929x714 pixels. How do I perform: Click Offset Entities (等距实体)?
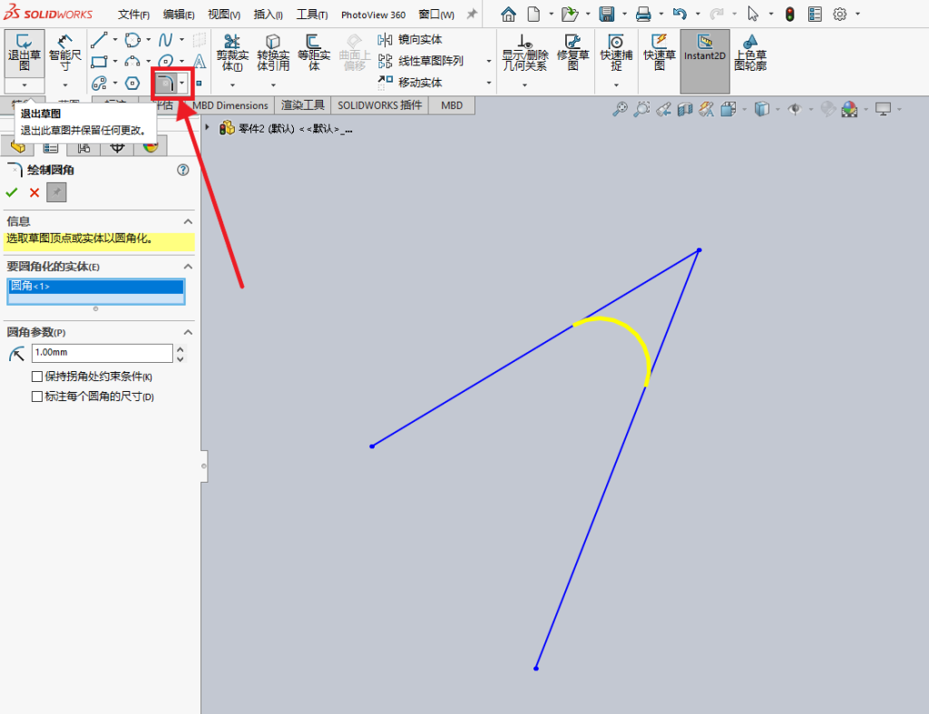pyautogui.click(x=313, y=54)
